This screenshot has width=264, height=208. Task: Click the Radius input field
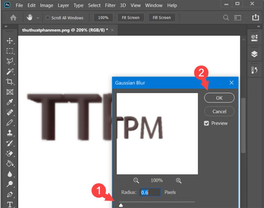click(150, 192)
